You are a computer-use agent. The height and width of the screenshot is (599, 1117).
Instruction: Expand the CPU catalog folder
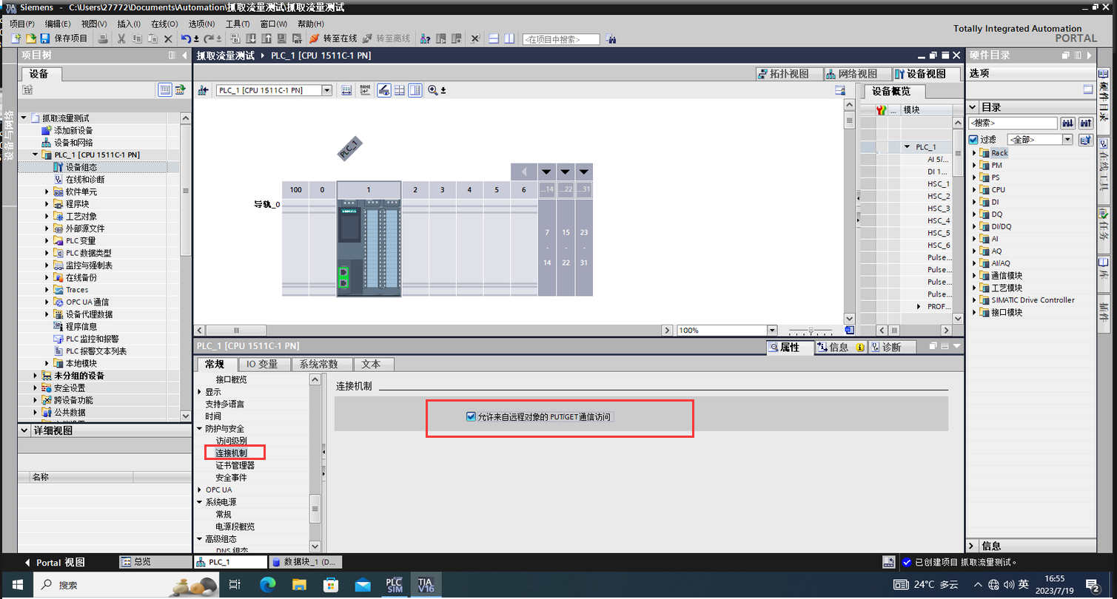pyautogui.click(x=974, y=190)
